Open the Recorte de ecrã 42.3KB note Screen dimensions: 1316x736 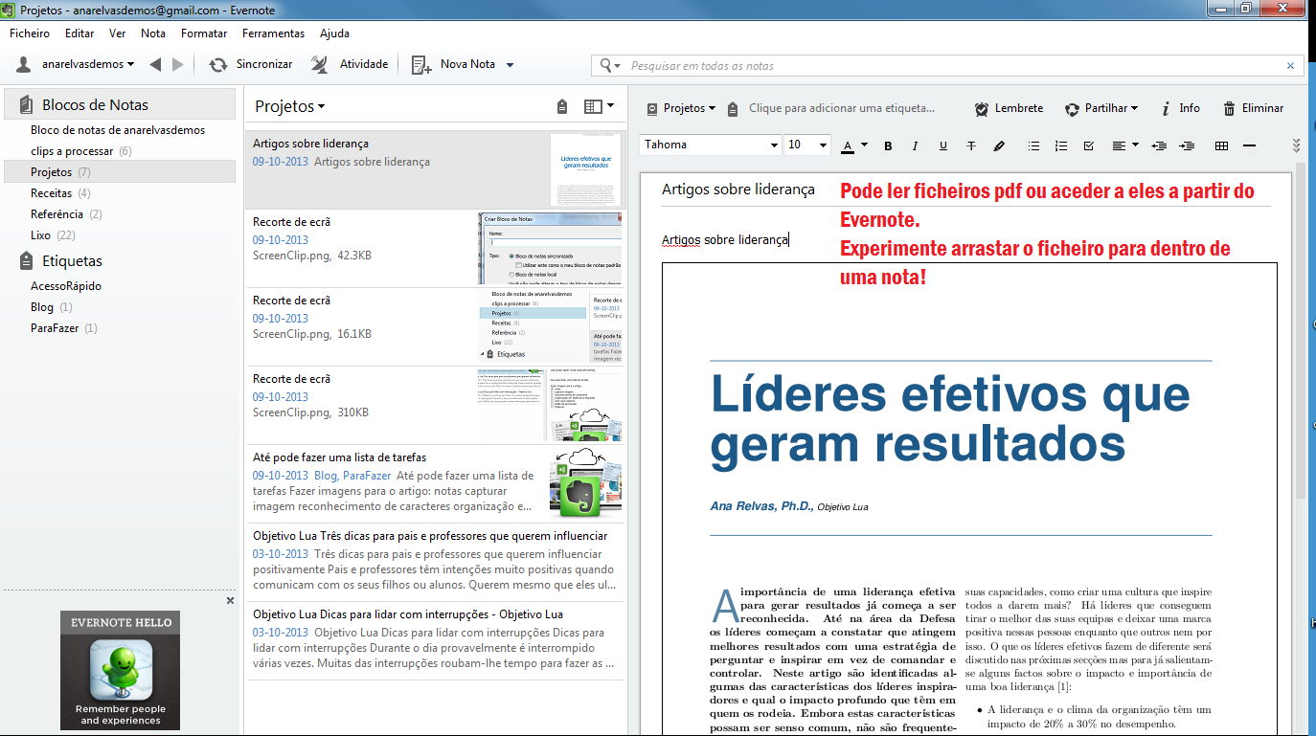[x=435, y=249]
